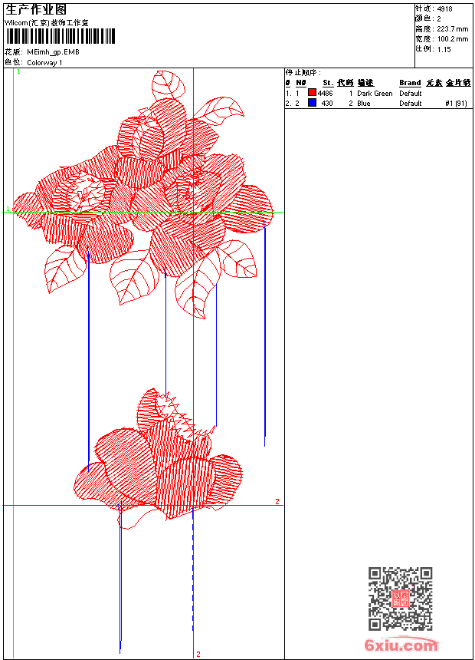Click the stitch count value 4918
475x660 pixels.
click(x=444, y=8)
